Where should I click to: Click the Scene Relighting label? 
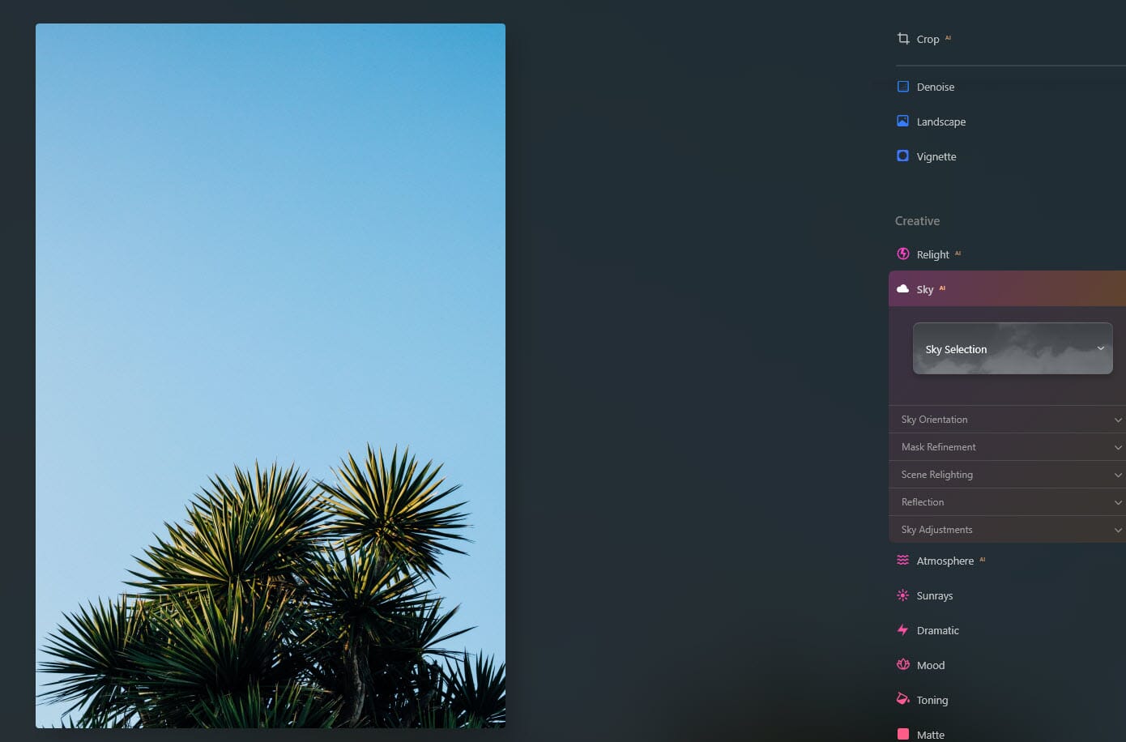937,475
